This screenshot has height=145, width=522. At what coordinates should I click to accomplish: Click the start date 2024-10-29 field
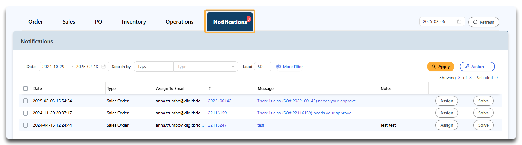pos(53,67)
